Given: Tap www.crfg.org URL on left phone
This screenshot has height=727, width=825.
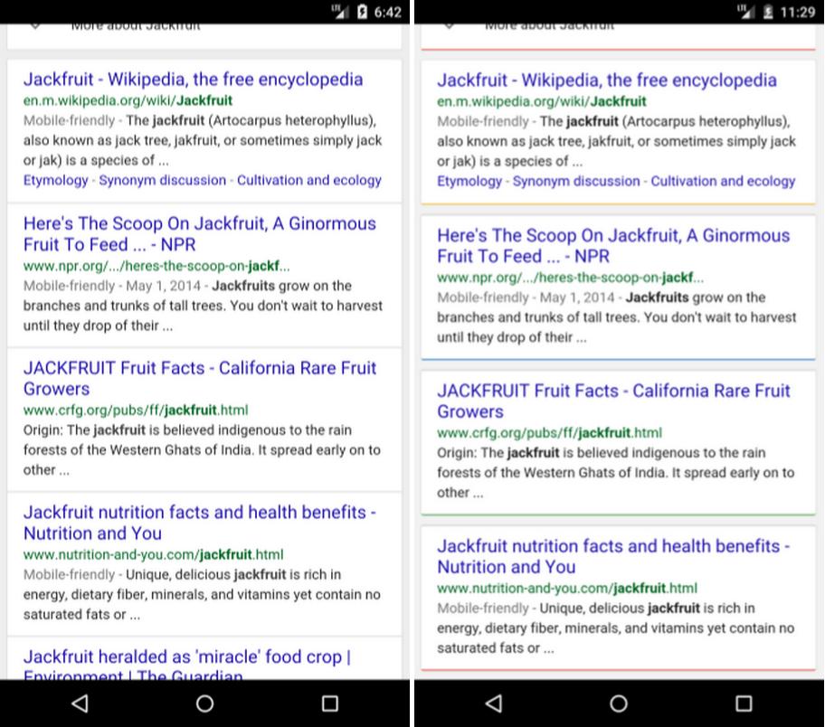Looking at the screenshot, I should click(136, 411).
